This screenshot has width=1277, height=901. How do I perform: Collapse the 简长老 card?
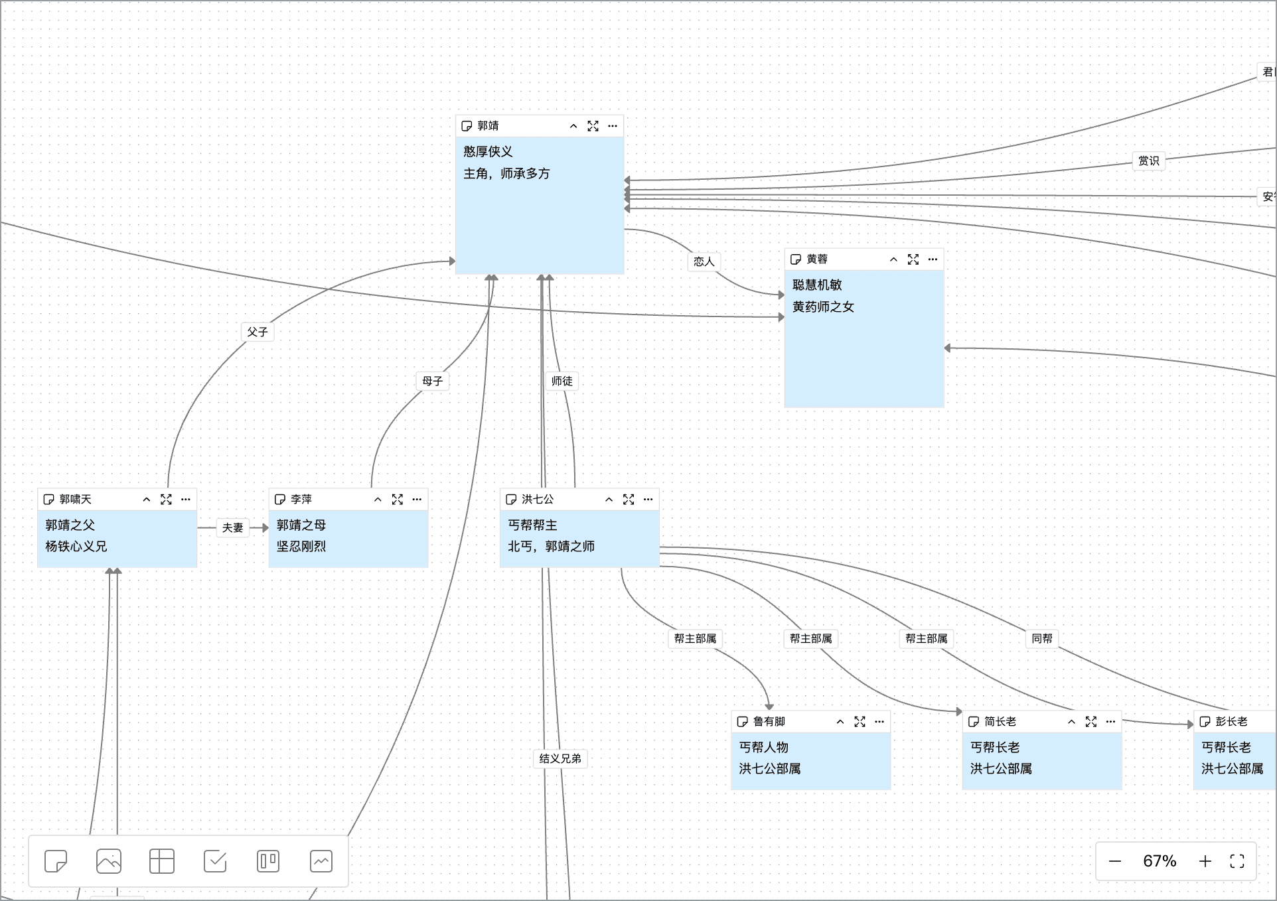pyautogui.click(x=1071, y=722)
